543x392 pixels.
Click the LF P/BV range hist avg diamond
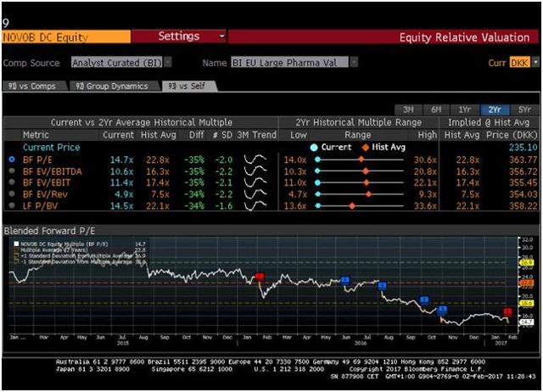pos(352,205)
